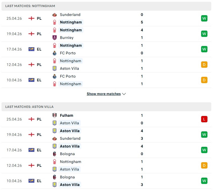Click the Bologna name in the 10.04.26 match
This screenshot has width=213, height=190.
pyautogui.click(x=67, y=177)
